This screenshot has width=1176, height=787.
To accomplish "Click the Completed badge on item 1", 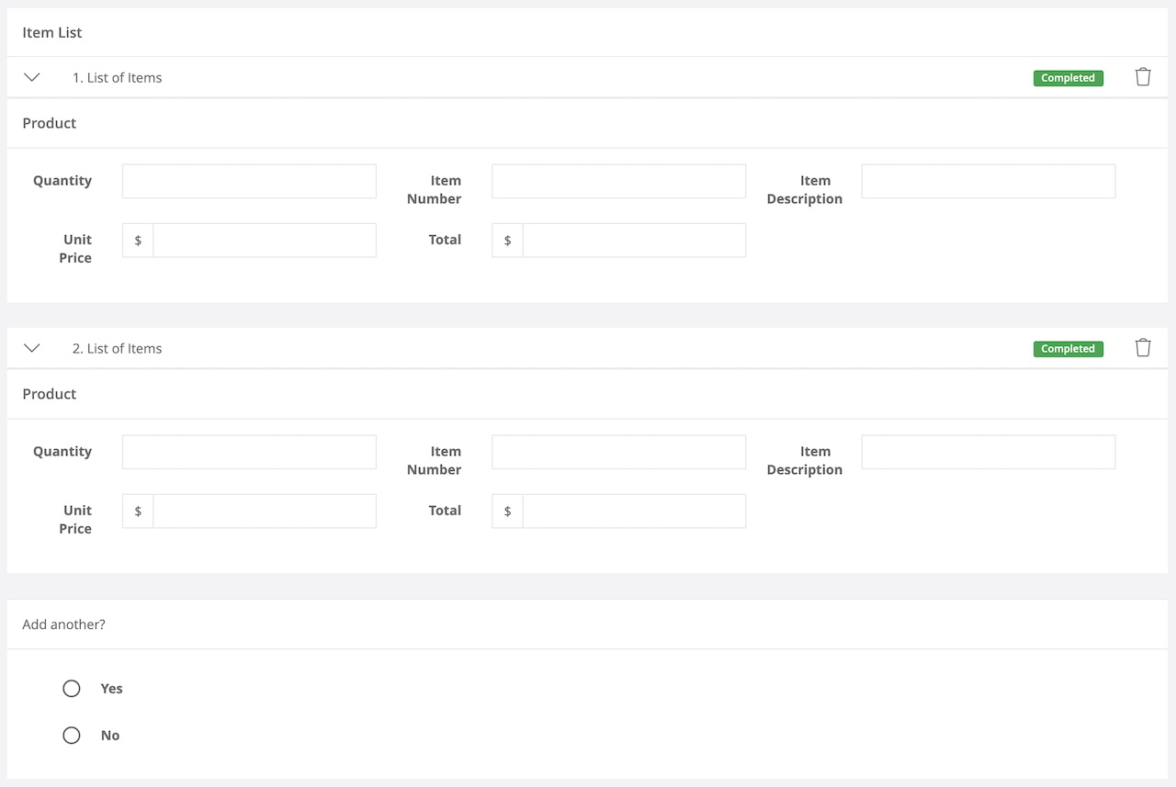I will (1068, 78).
